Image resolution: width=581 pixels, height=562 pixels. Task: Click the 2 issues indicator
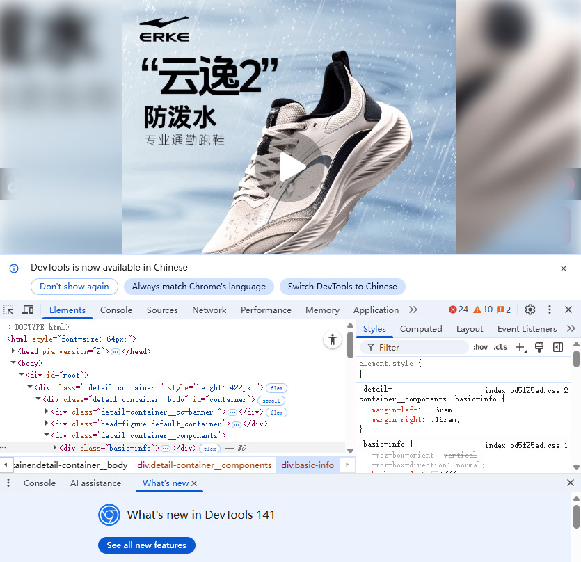(504, 310)
